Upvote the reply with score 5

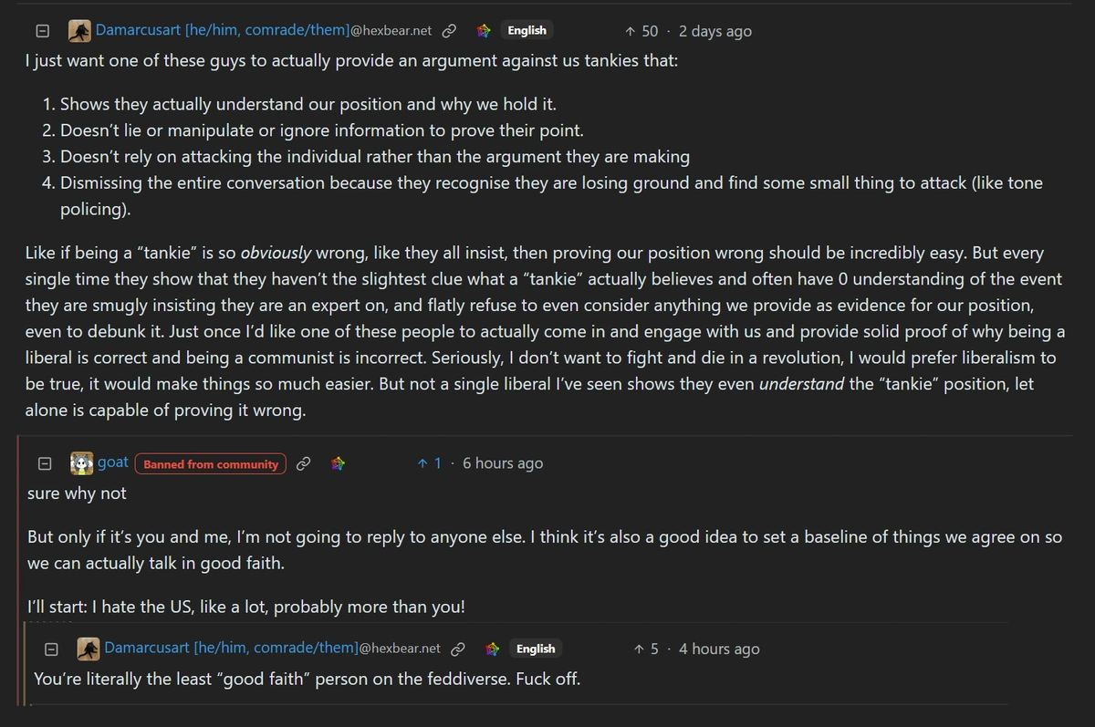point(639,649)
